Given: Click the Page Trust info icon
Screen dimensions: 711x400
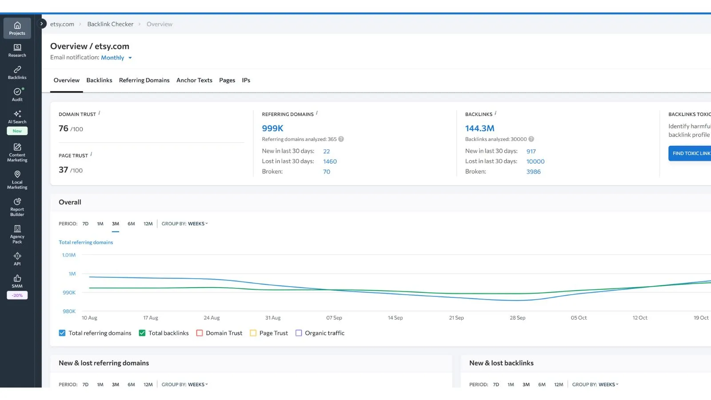Looking at the screenshot, I should 91,154.
